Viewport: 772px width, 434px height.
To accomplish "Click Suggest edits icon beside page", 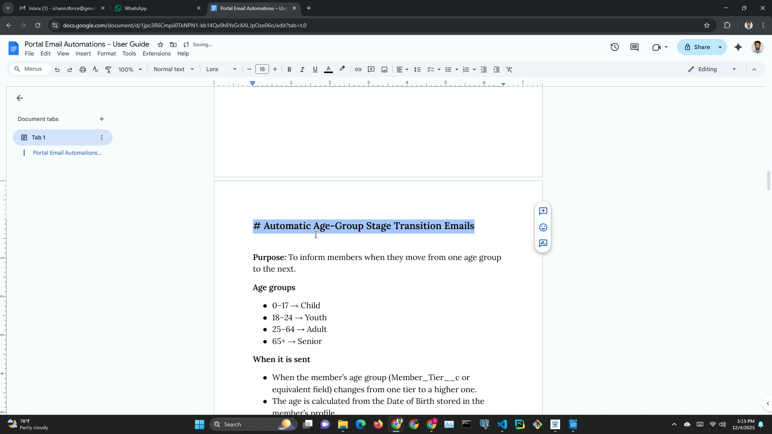I will point(543,244).
